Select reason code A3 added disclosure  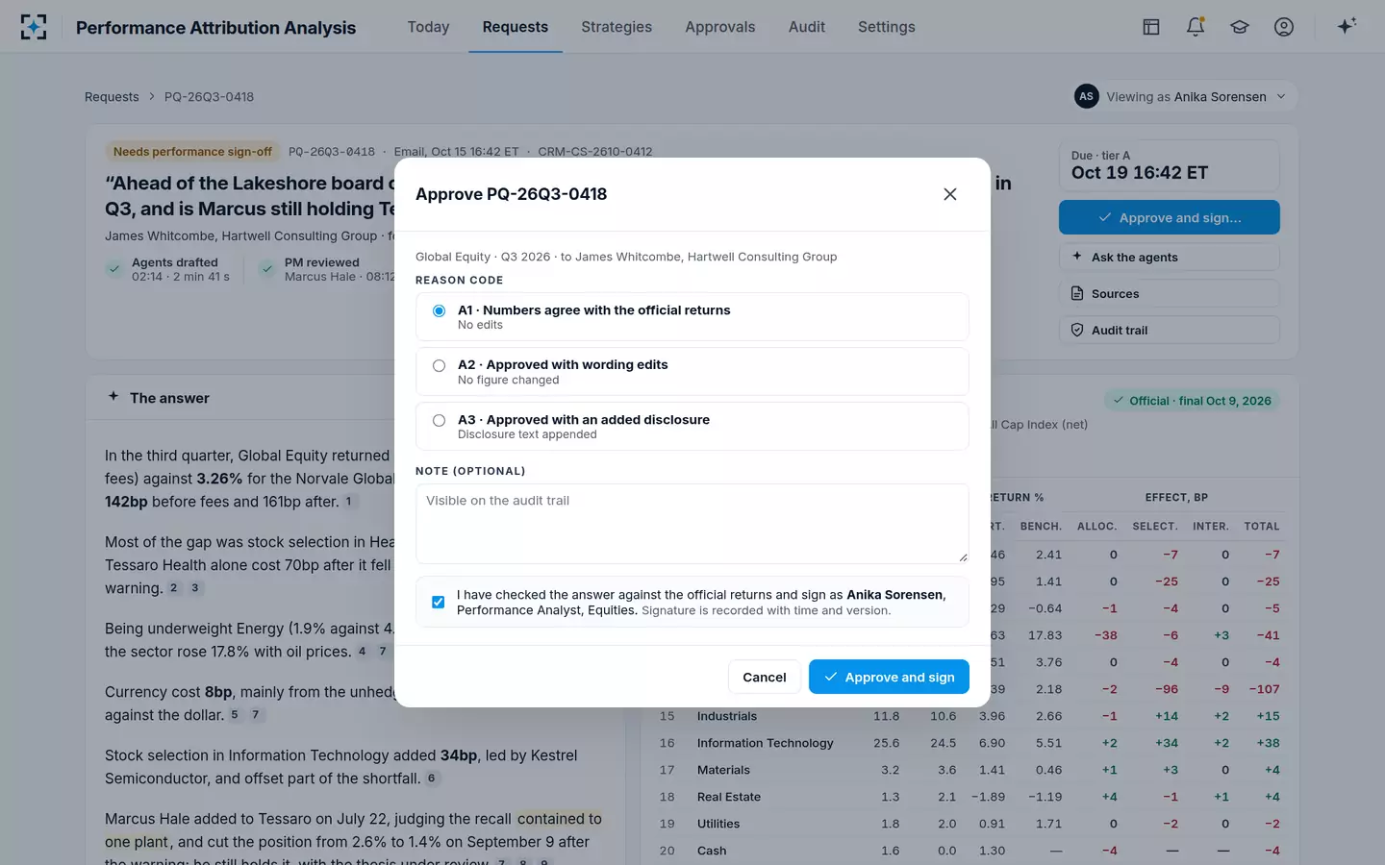[692, 426]
